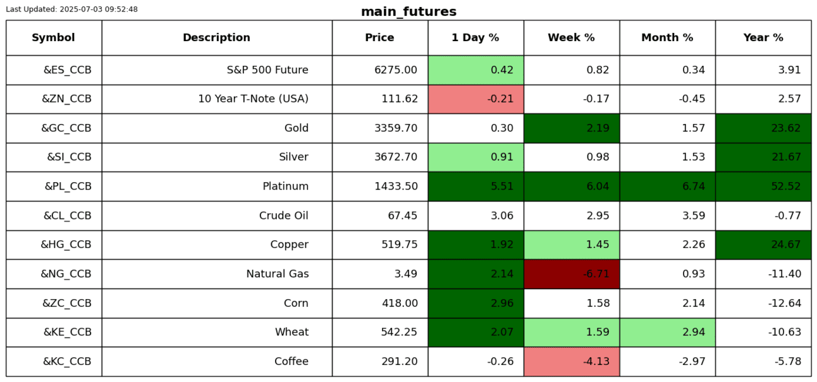The height and width of the screenshot is (382, 817).
Task: Select the &KE_CCB Wheat symbol cell
Action: click(67, 333)
